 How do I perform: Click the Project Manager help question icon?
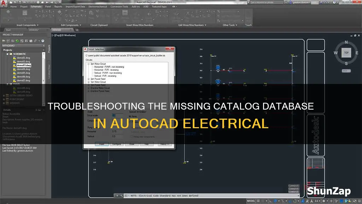tap(43, 41)
